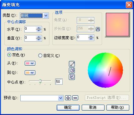Click the PostScript 选项 button
This screenshot has width=134, height=115.
[107, 98]
